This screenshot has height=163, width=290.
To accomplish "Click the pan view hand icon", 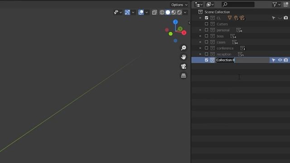I will click(184, 57).
